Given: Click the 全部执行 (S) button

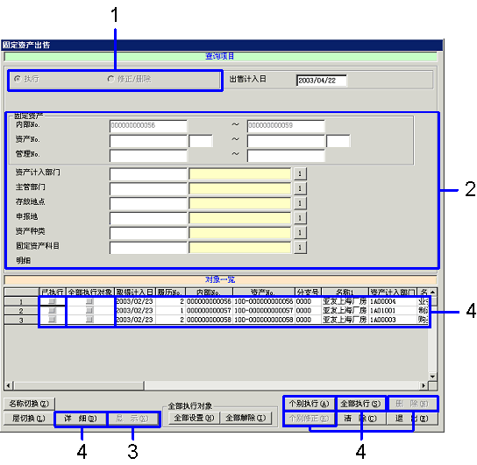Looking at the screenshot, I should tap(360, 404).
